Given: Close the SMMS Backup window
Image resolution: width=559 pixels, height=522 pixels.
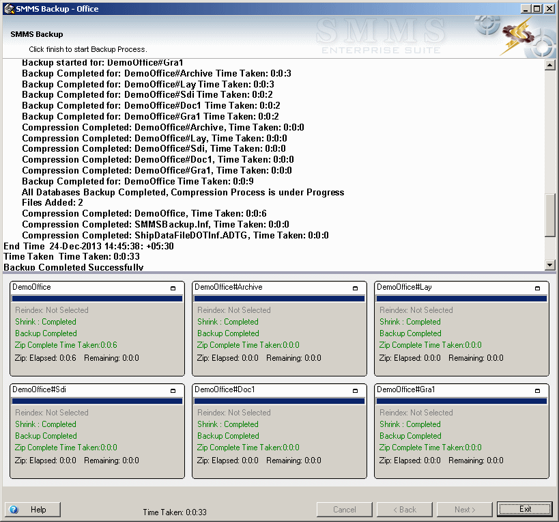Looking at the screenshot, I should 549,9.
